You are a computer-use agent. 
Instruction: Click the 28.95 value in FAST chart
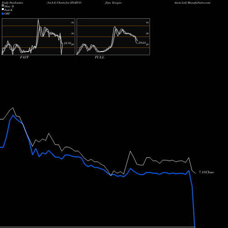(x=67, y=43)
